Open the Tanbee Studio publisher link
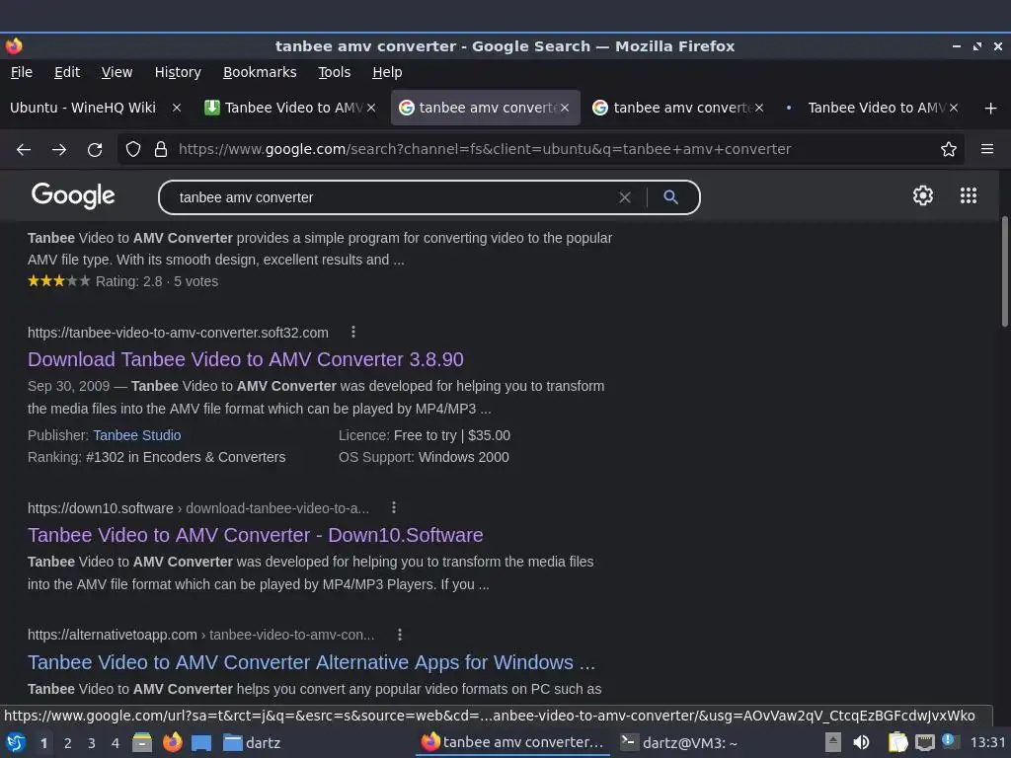 coord(136,435)
